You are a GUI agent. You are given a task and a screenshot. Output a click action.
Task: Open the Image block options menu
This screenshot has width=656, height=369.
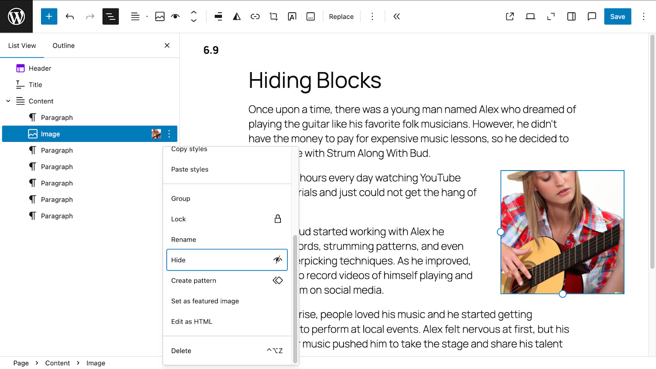point(169,134)
